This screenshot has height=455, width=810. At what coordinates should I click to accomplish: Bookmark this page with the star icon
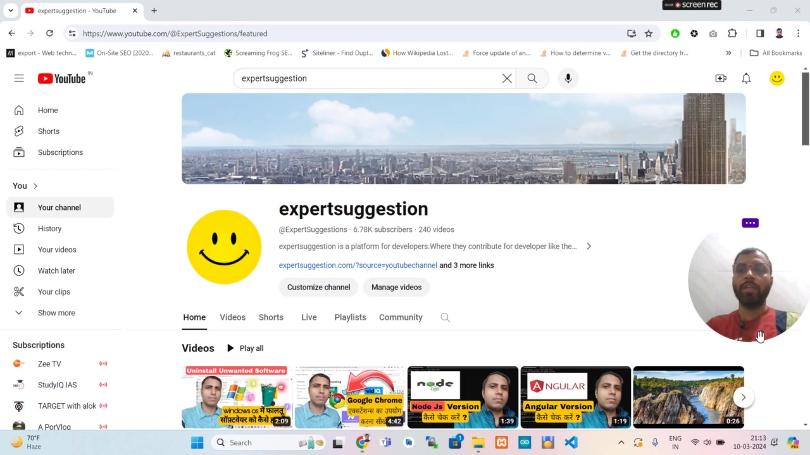pos(648,33)
